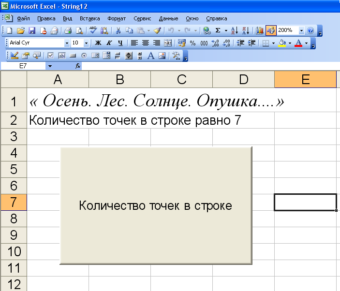Print the sheet with printer icon
340x291 pixels.
click(68, 30)
